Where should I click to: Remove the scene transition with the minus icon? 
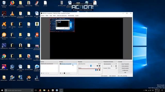pyautogui.click(x=114, y=66)
